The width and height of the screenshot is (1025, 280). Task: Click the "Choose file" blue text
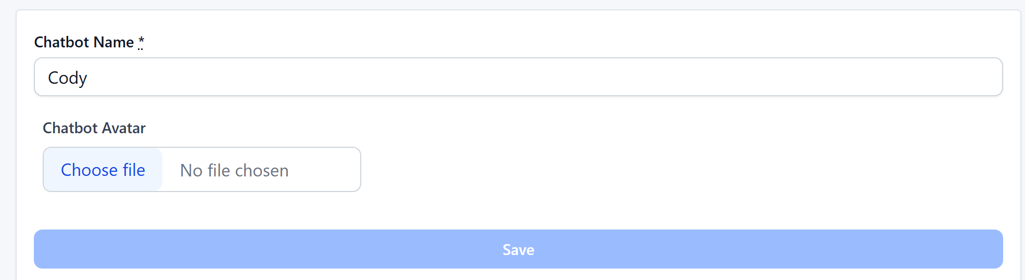(103, 170)
